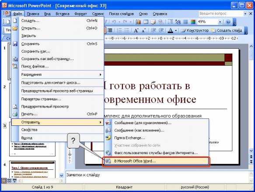255x192 pixels.
Task: Select Факс пользователю службы факсов Интернета
Action: pos(157,153)
